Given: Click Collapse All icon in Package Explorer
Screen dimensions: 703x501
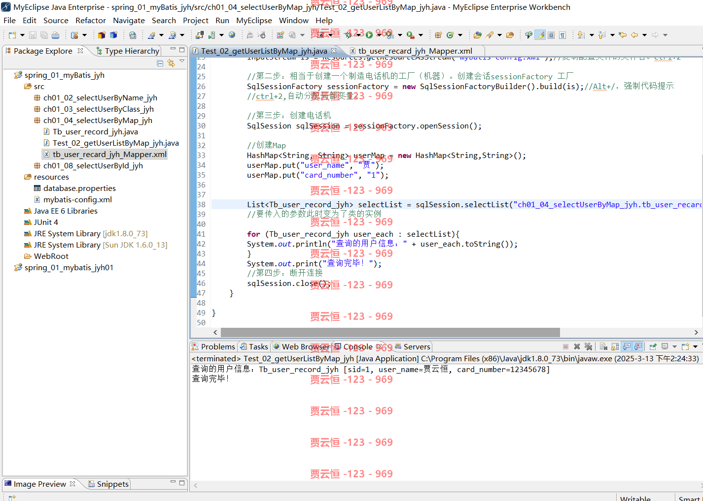Looking at the screenshot, I should 160,63.
